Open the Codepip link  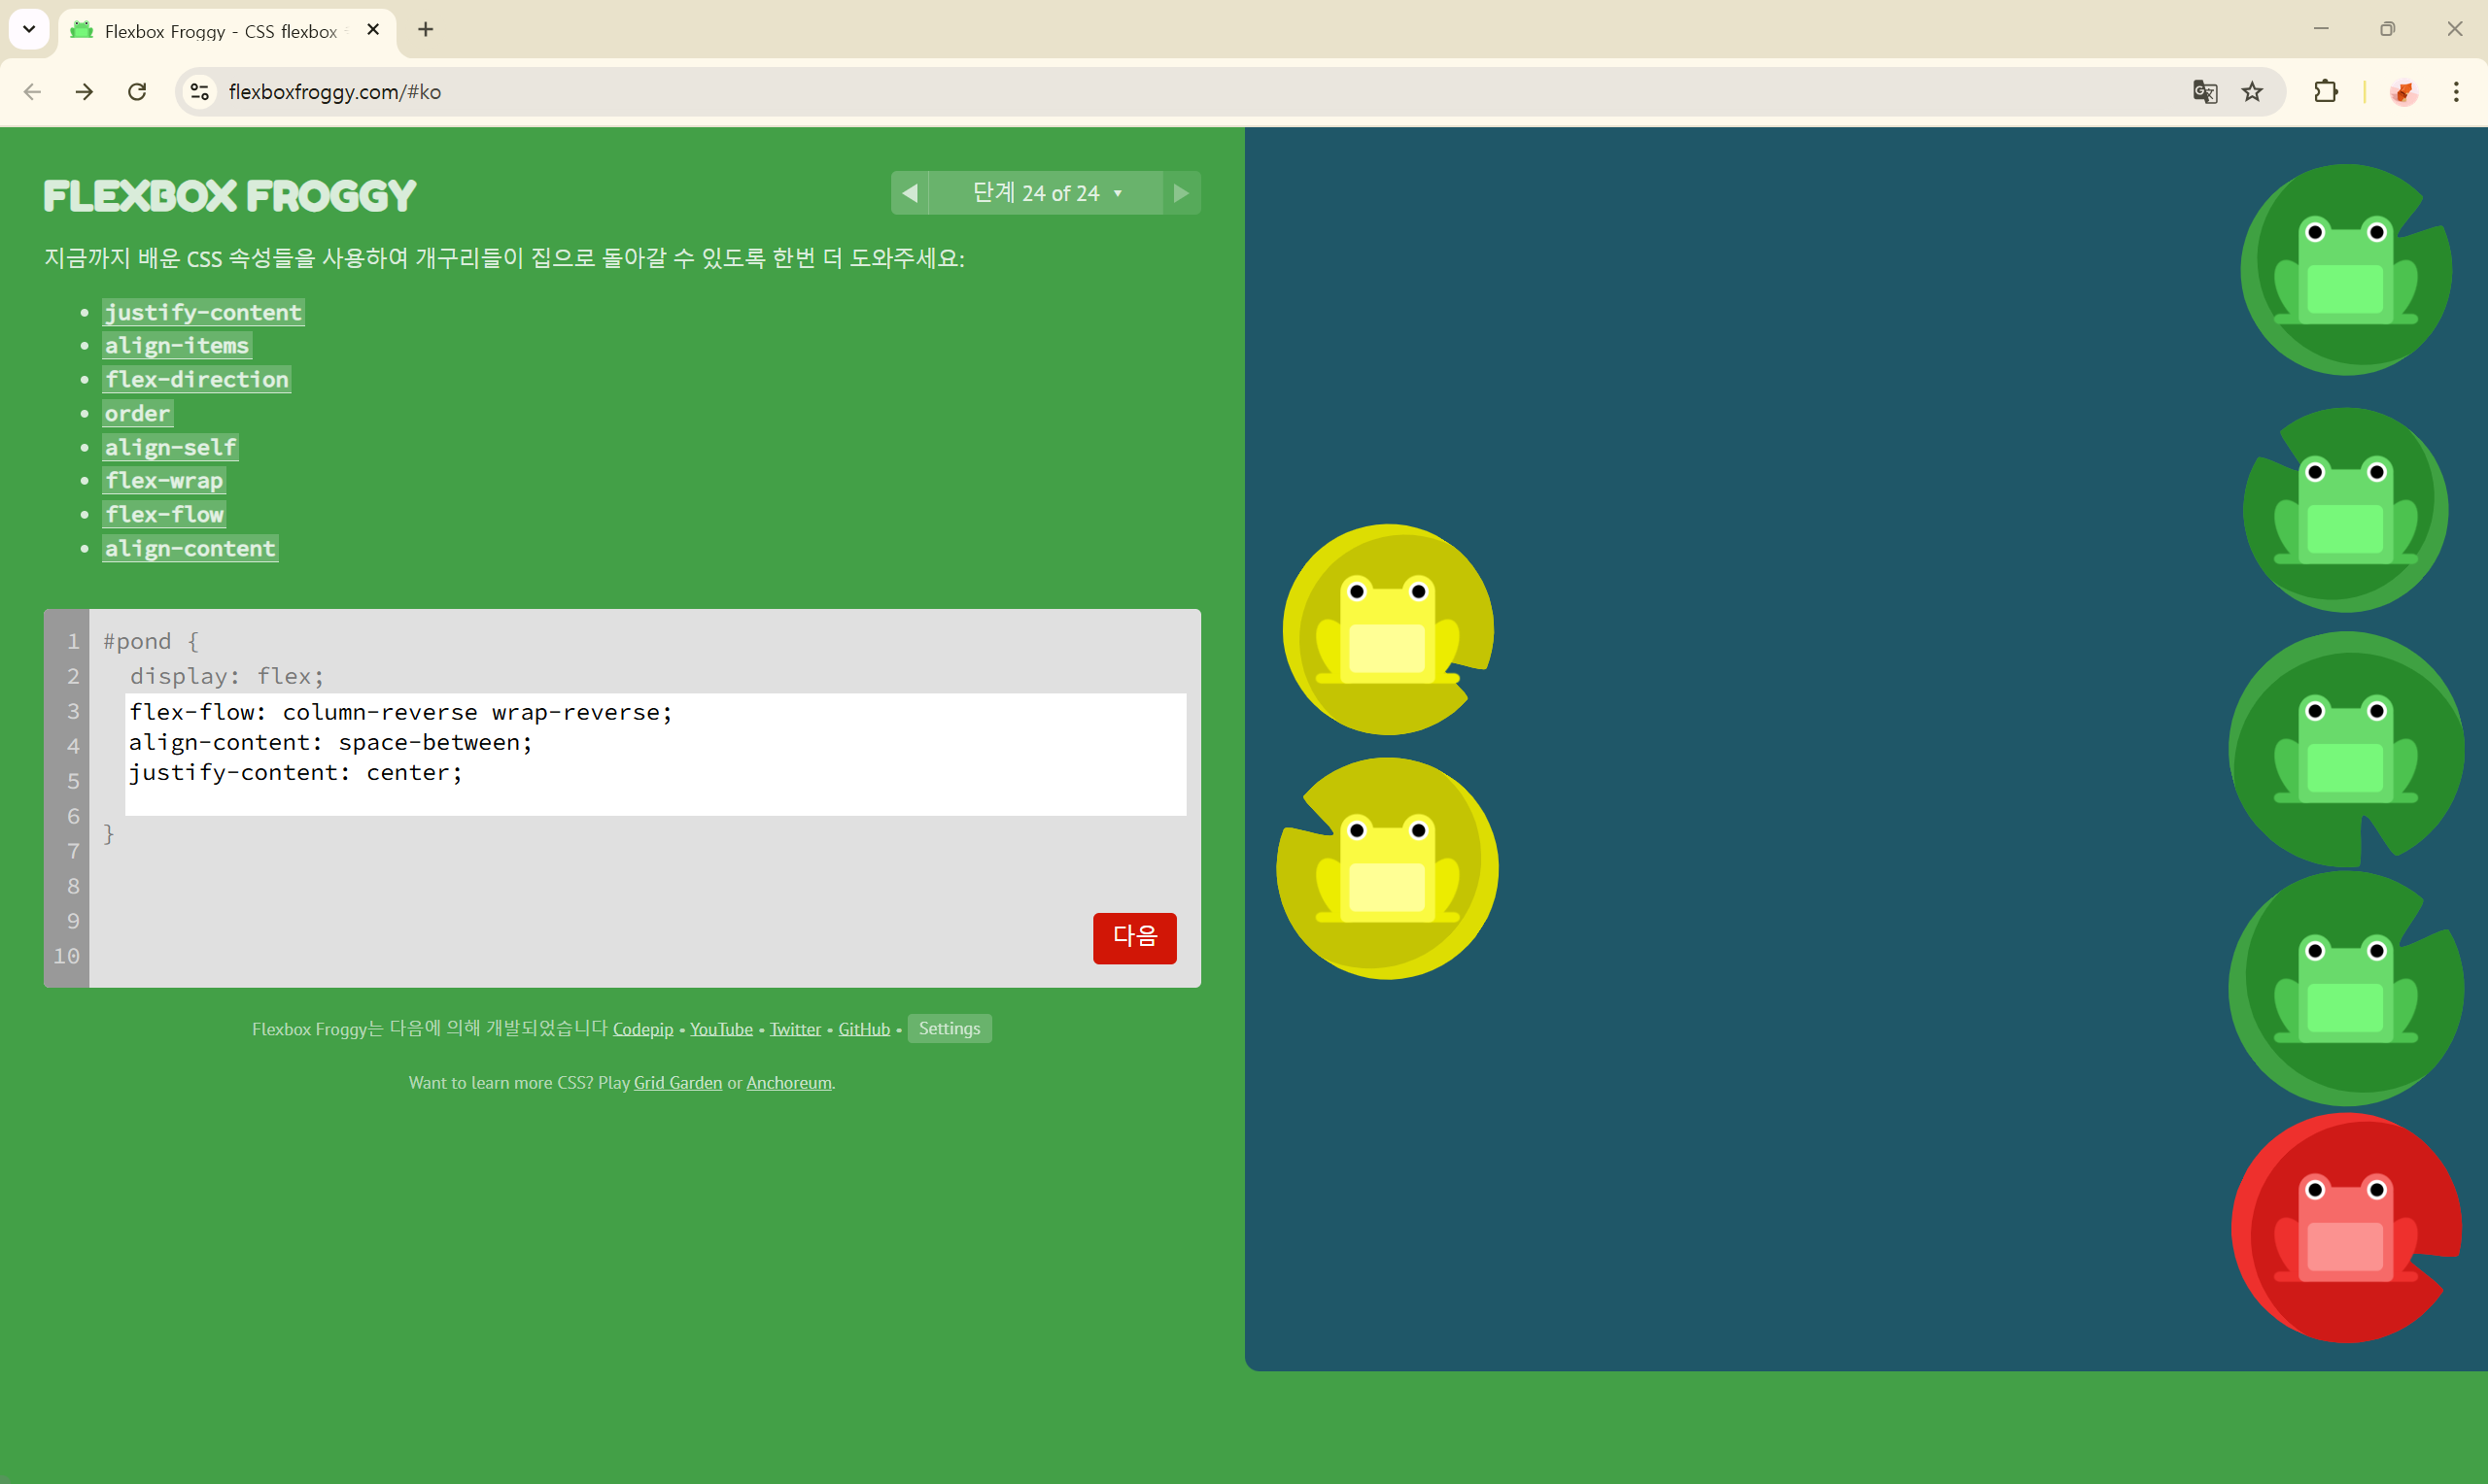pos(642,1029)
